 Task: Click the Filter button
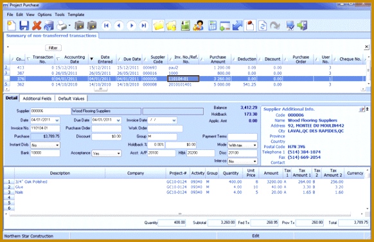click(x=53, y=48)
